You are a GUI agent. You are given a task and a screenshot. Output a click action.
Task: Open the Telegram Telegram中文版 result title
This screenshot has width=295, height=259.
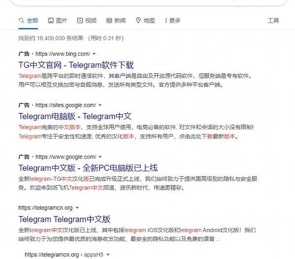click(x=64, y=219)
